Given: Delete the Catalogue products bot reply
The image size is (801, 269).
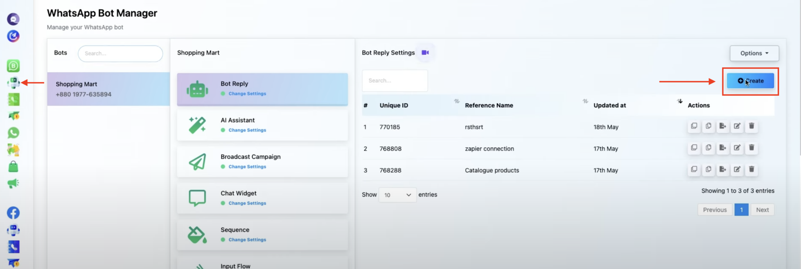Looking at the screenshot, I should coord(751,169).
